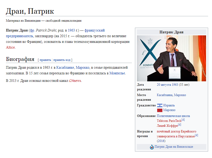Image resolution: width=212 pixels, height=158 pixels.
Task: Open the 1963 year link in intro
Action: click(71, 30)
